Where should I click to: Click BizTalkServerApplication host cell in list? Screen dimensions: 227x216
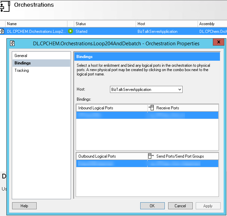tap(157, 32)
